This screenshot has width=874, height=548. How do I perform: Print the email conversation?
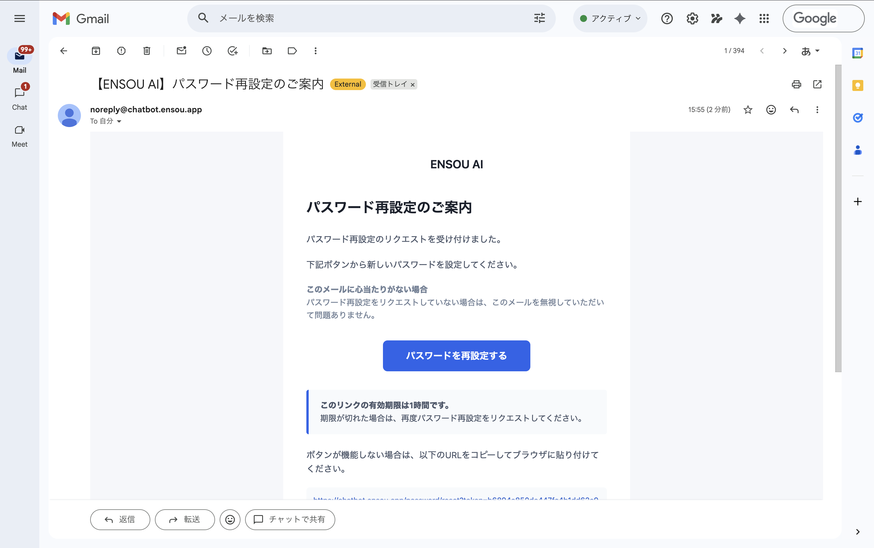coord(796,84)
